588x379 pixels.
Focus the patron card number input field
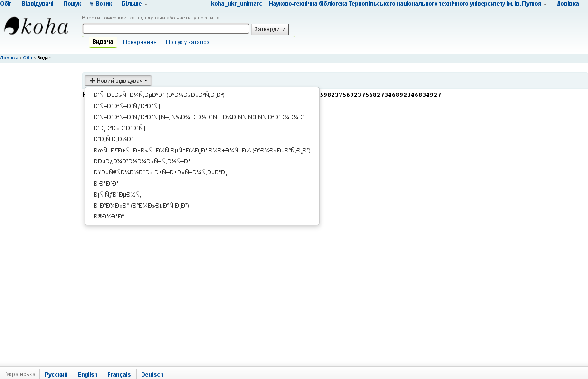click(166, 29)
